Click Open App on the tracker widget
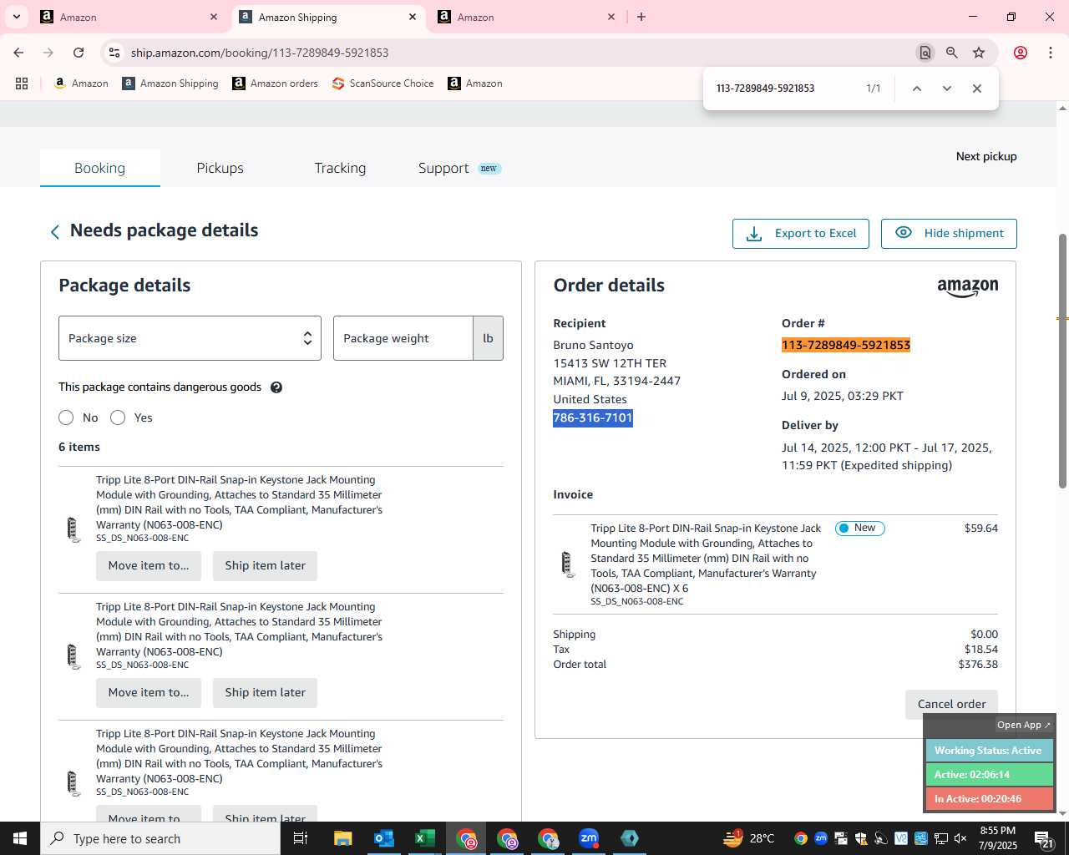 (1023, 725)
